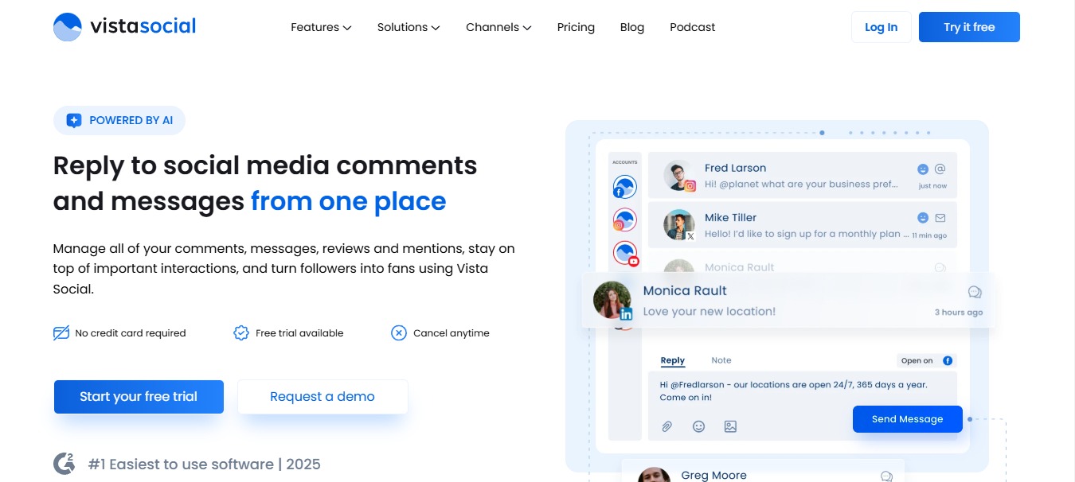Image resolution: width=1075 pixels, height=482 pixels.
Task: Open the emoji picker in the reply box
Action: (699, 426)
